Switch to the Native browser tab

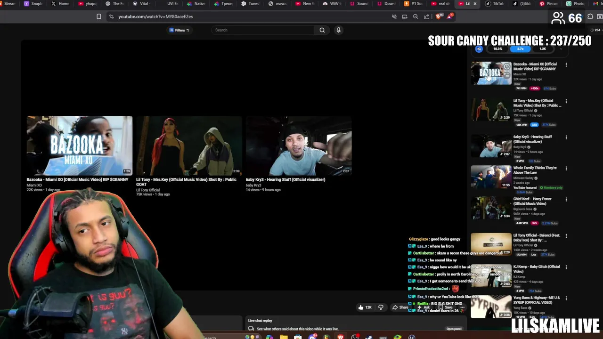point(196,3)
